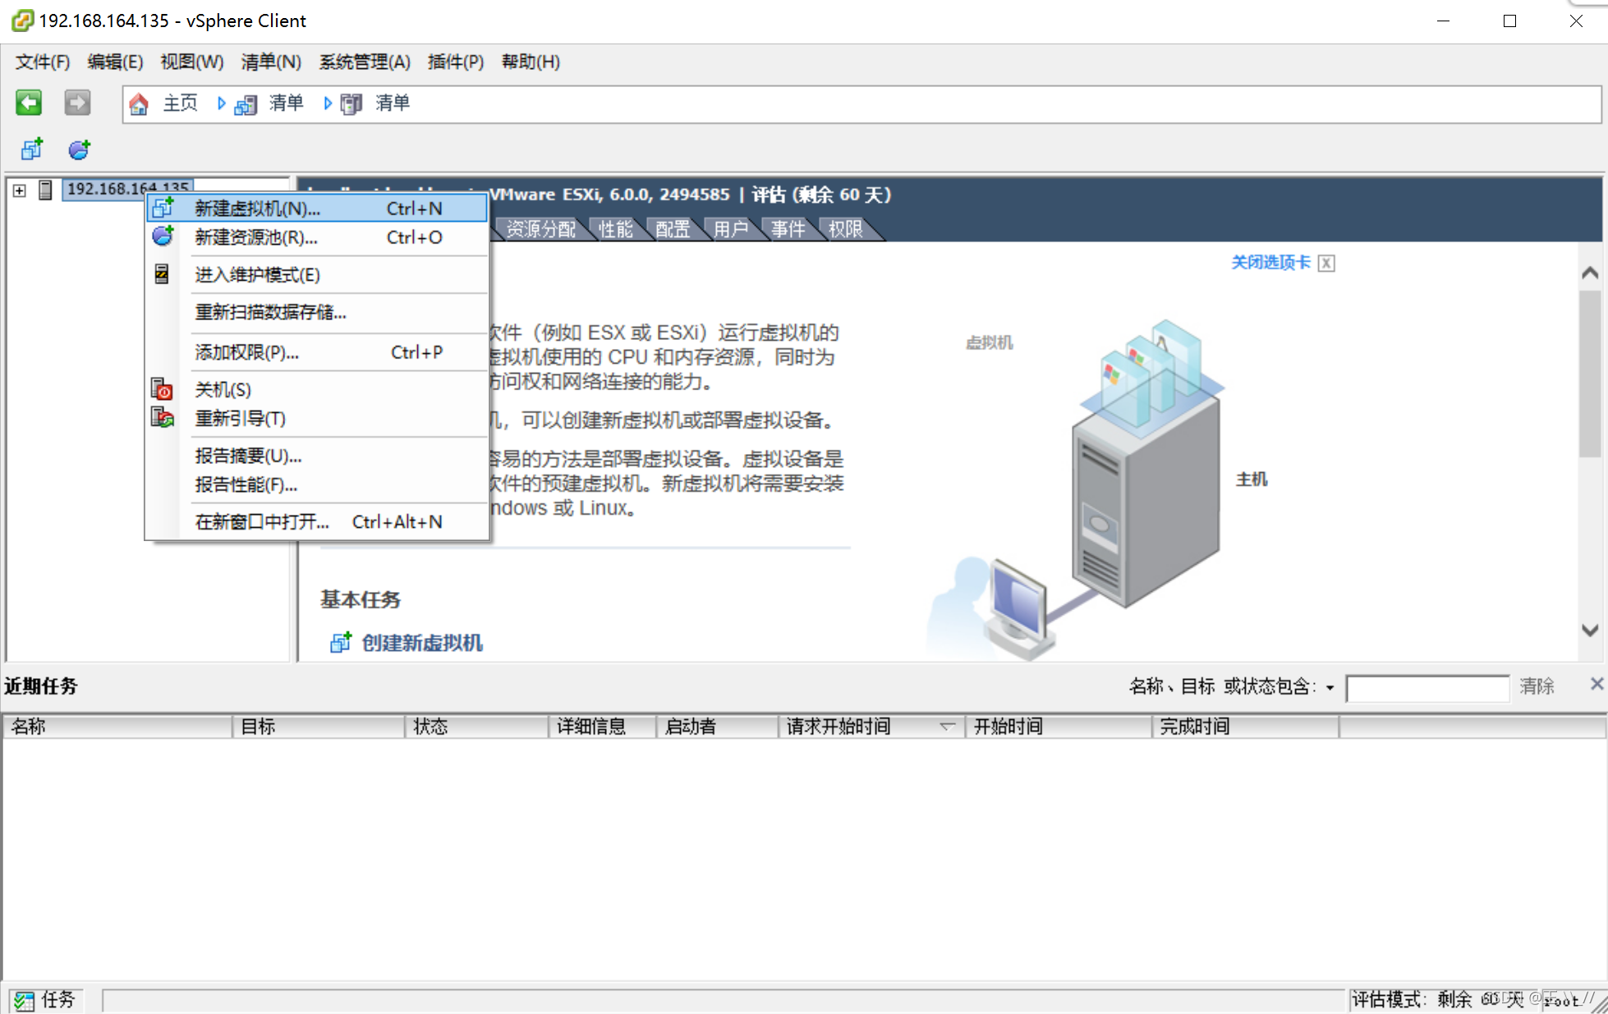Switch to the 资源分配 tab

pos(540,229)
